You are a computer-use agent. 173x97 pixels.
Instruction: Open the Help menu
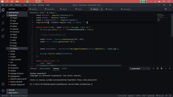coord(48,5)
